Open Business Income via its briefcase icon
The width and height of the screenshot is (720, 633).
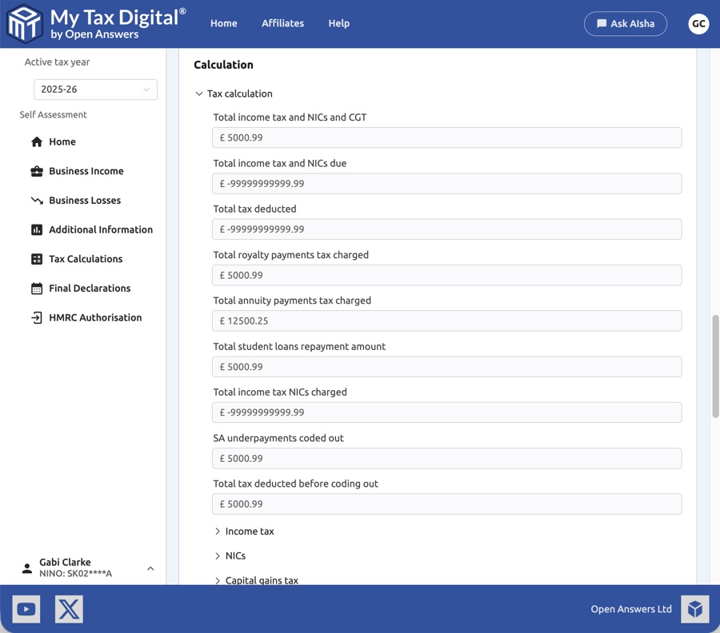(37, 170)
